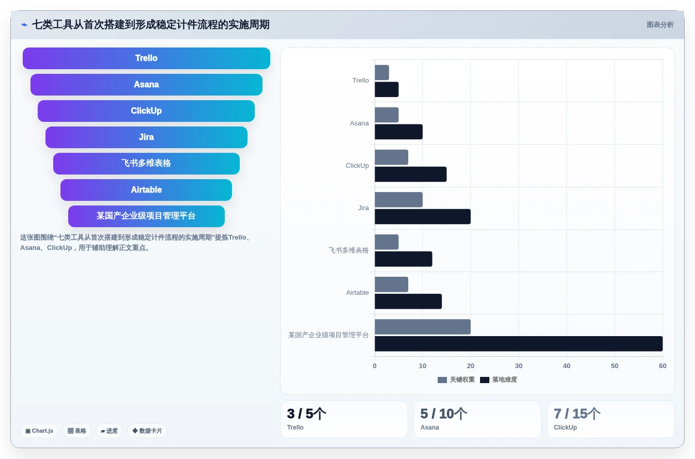The width and height of the screenshot is (695, 459).
Task: Click the 某国产企业级项目管理平台 gray chart bar
Action: point(423,327)
